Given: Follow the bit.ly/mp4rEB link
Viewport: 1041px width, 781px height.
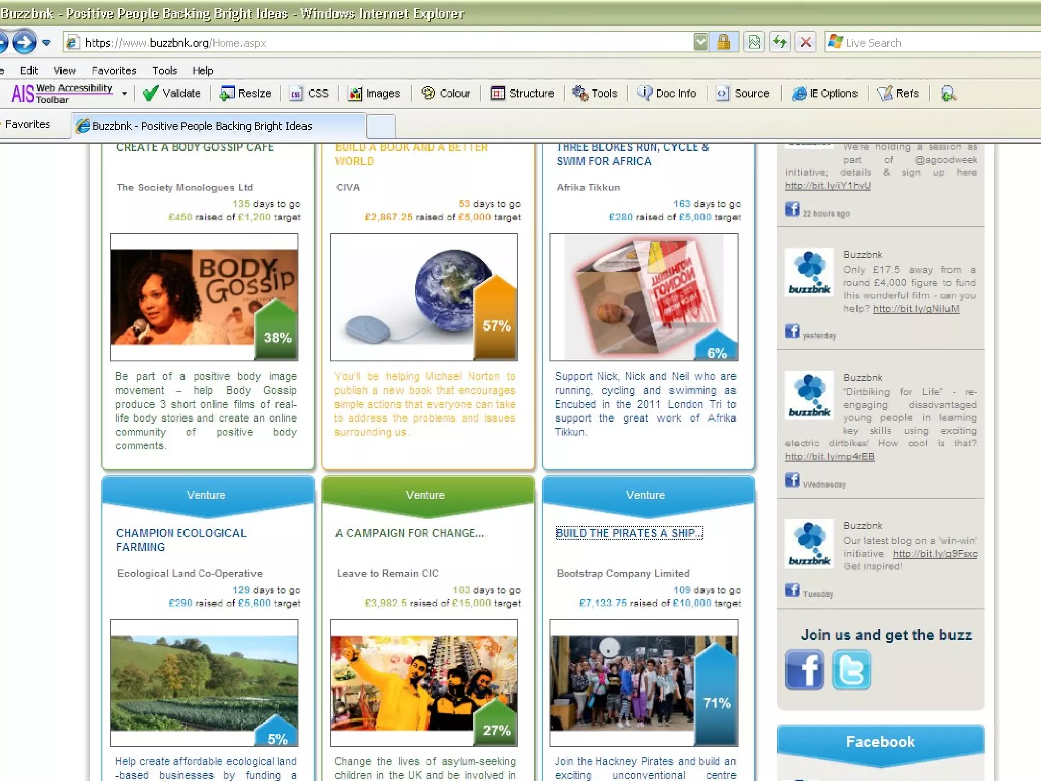Looking at the screenshot, I should tap(830, 456).
